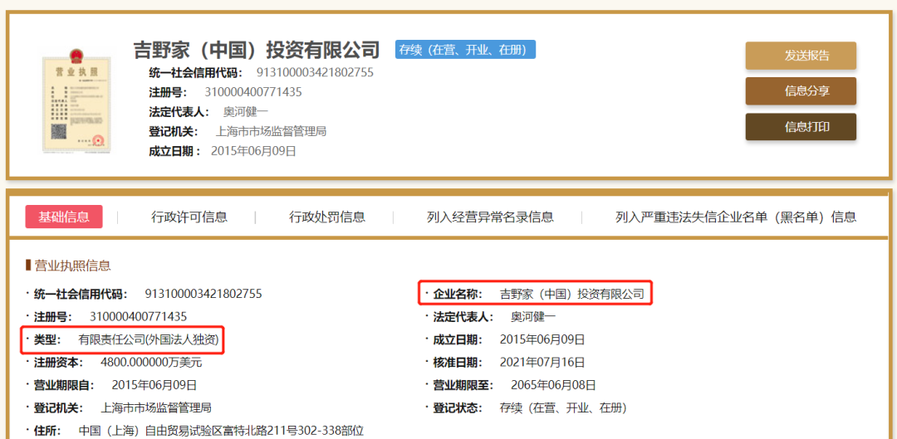Click the 住所 address in 自由贸易试验区
897x439 pixels.
[x=221, y=431]
